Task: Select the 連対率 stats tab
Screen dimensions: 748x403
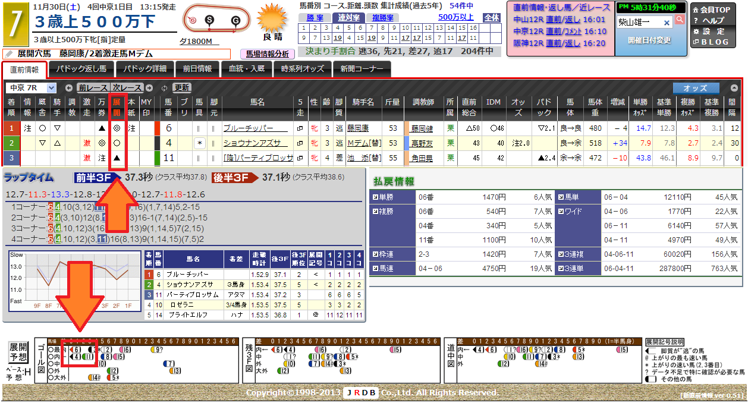Action: (x=348, y=18)
